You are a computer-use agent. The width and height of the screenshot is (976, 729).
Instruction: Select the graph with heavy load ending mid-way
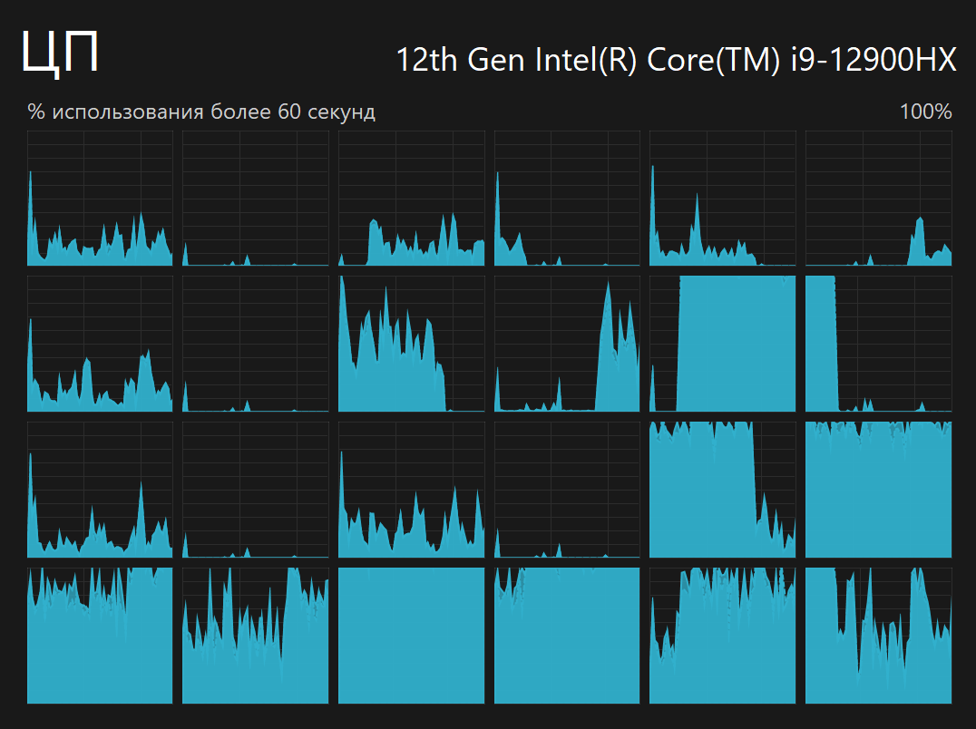click(411, 344)
